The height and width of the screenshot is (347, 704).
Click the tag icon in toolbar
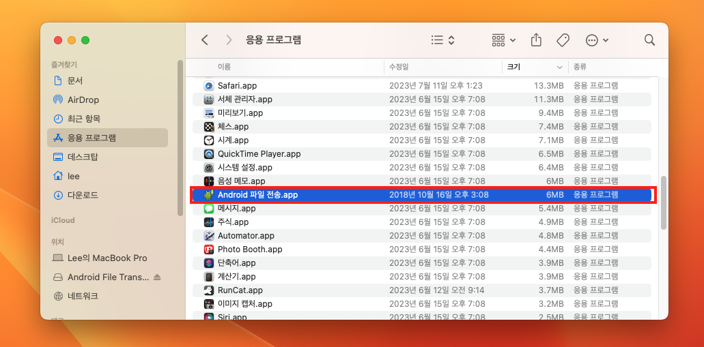[563, 40]
